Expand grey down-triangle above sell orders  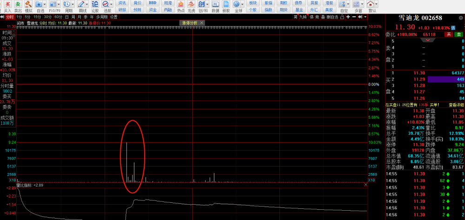click(427, 40)
